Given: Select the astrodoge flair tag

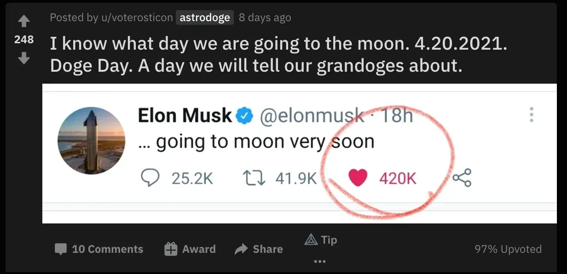Looking at the screenshot, I should point(204,17).
